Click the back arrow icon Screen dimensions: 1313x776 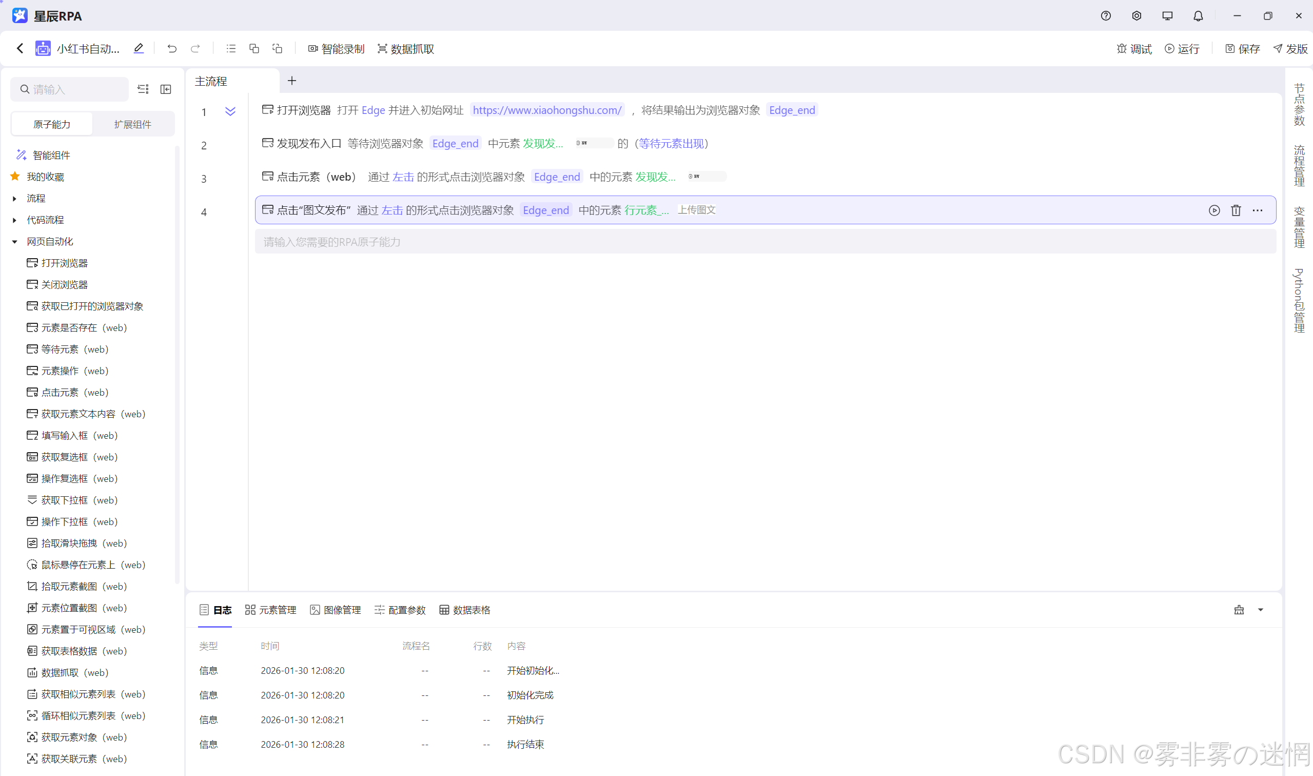coord(20,49)
